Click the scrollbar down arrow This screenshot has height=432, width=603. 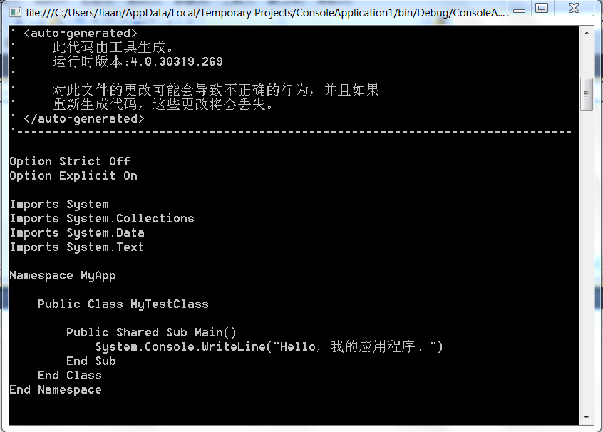587,418
